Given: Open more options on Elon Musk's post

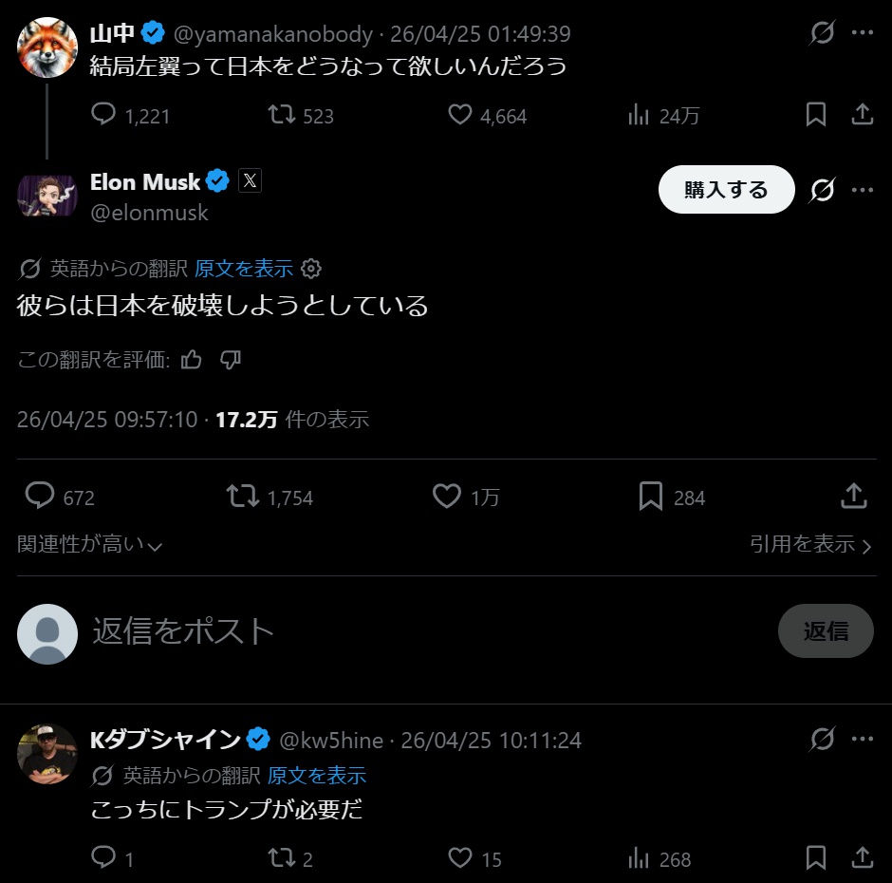Looking at the screenshot, I should coord(862,190).
